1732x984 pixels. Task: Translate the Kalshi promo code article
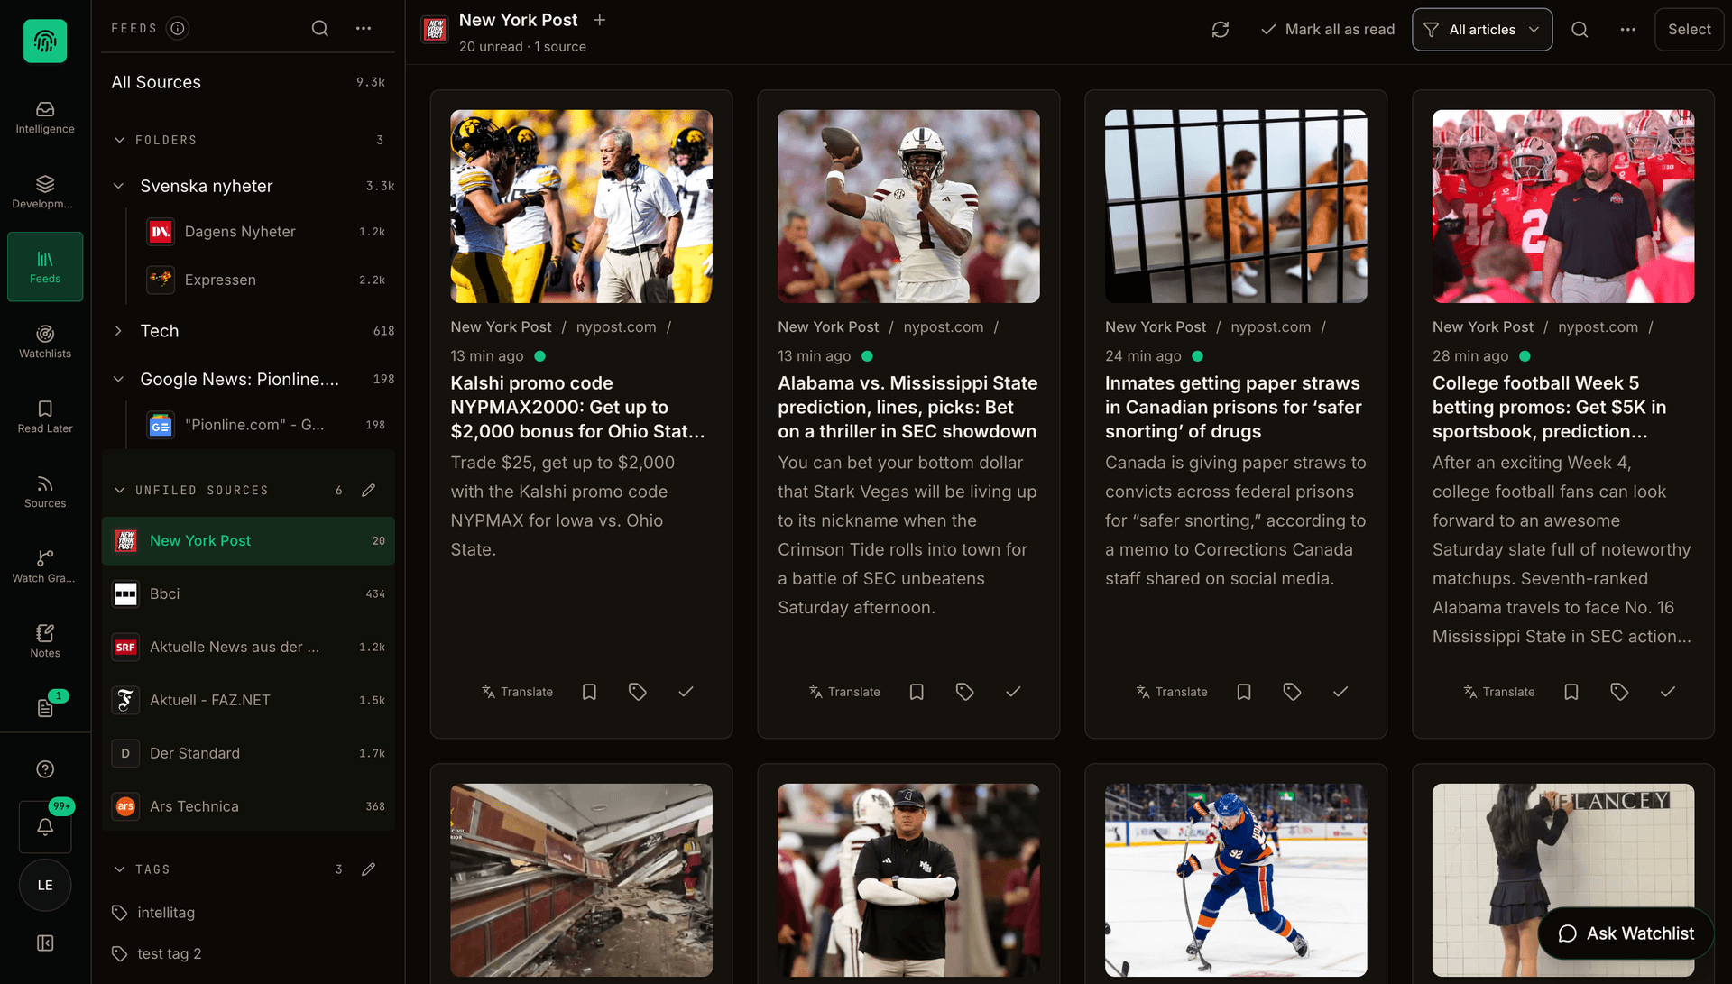pyautogui.click(x=517, y=692)
